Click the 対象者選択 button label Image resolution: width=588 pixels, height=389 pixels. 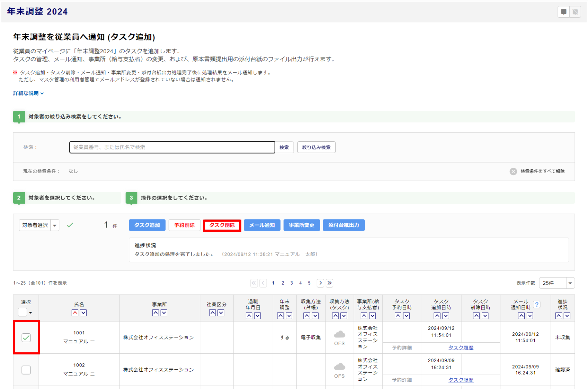(x=35, y=225)
